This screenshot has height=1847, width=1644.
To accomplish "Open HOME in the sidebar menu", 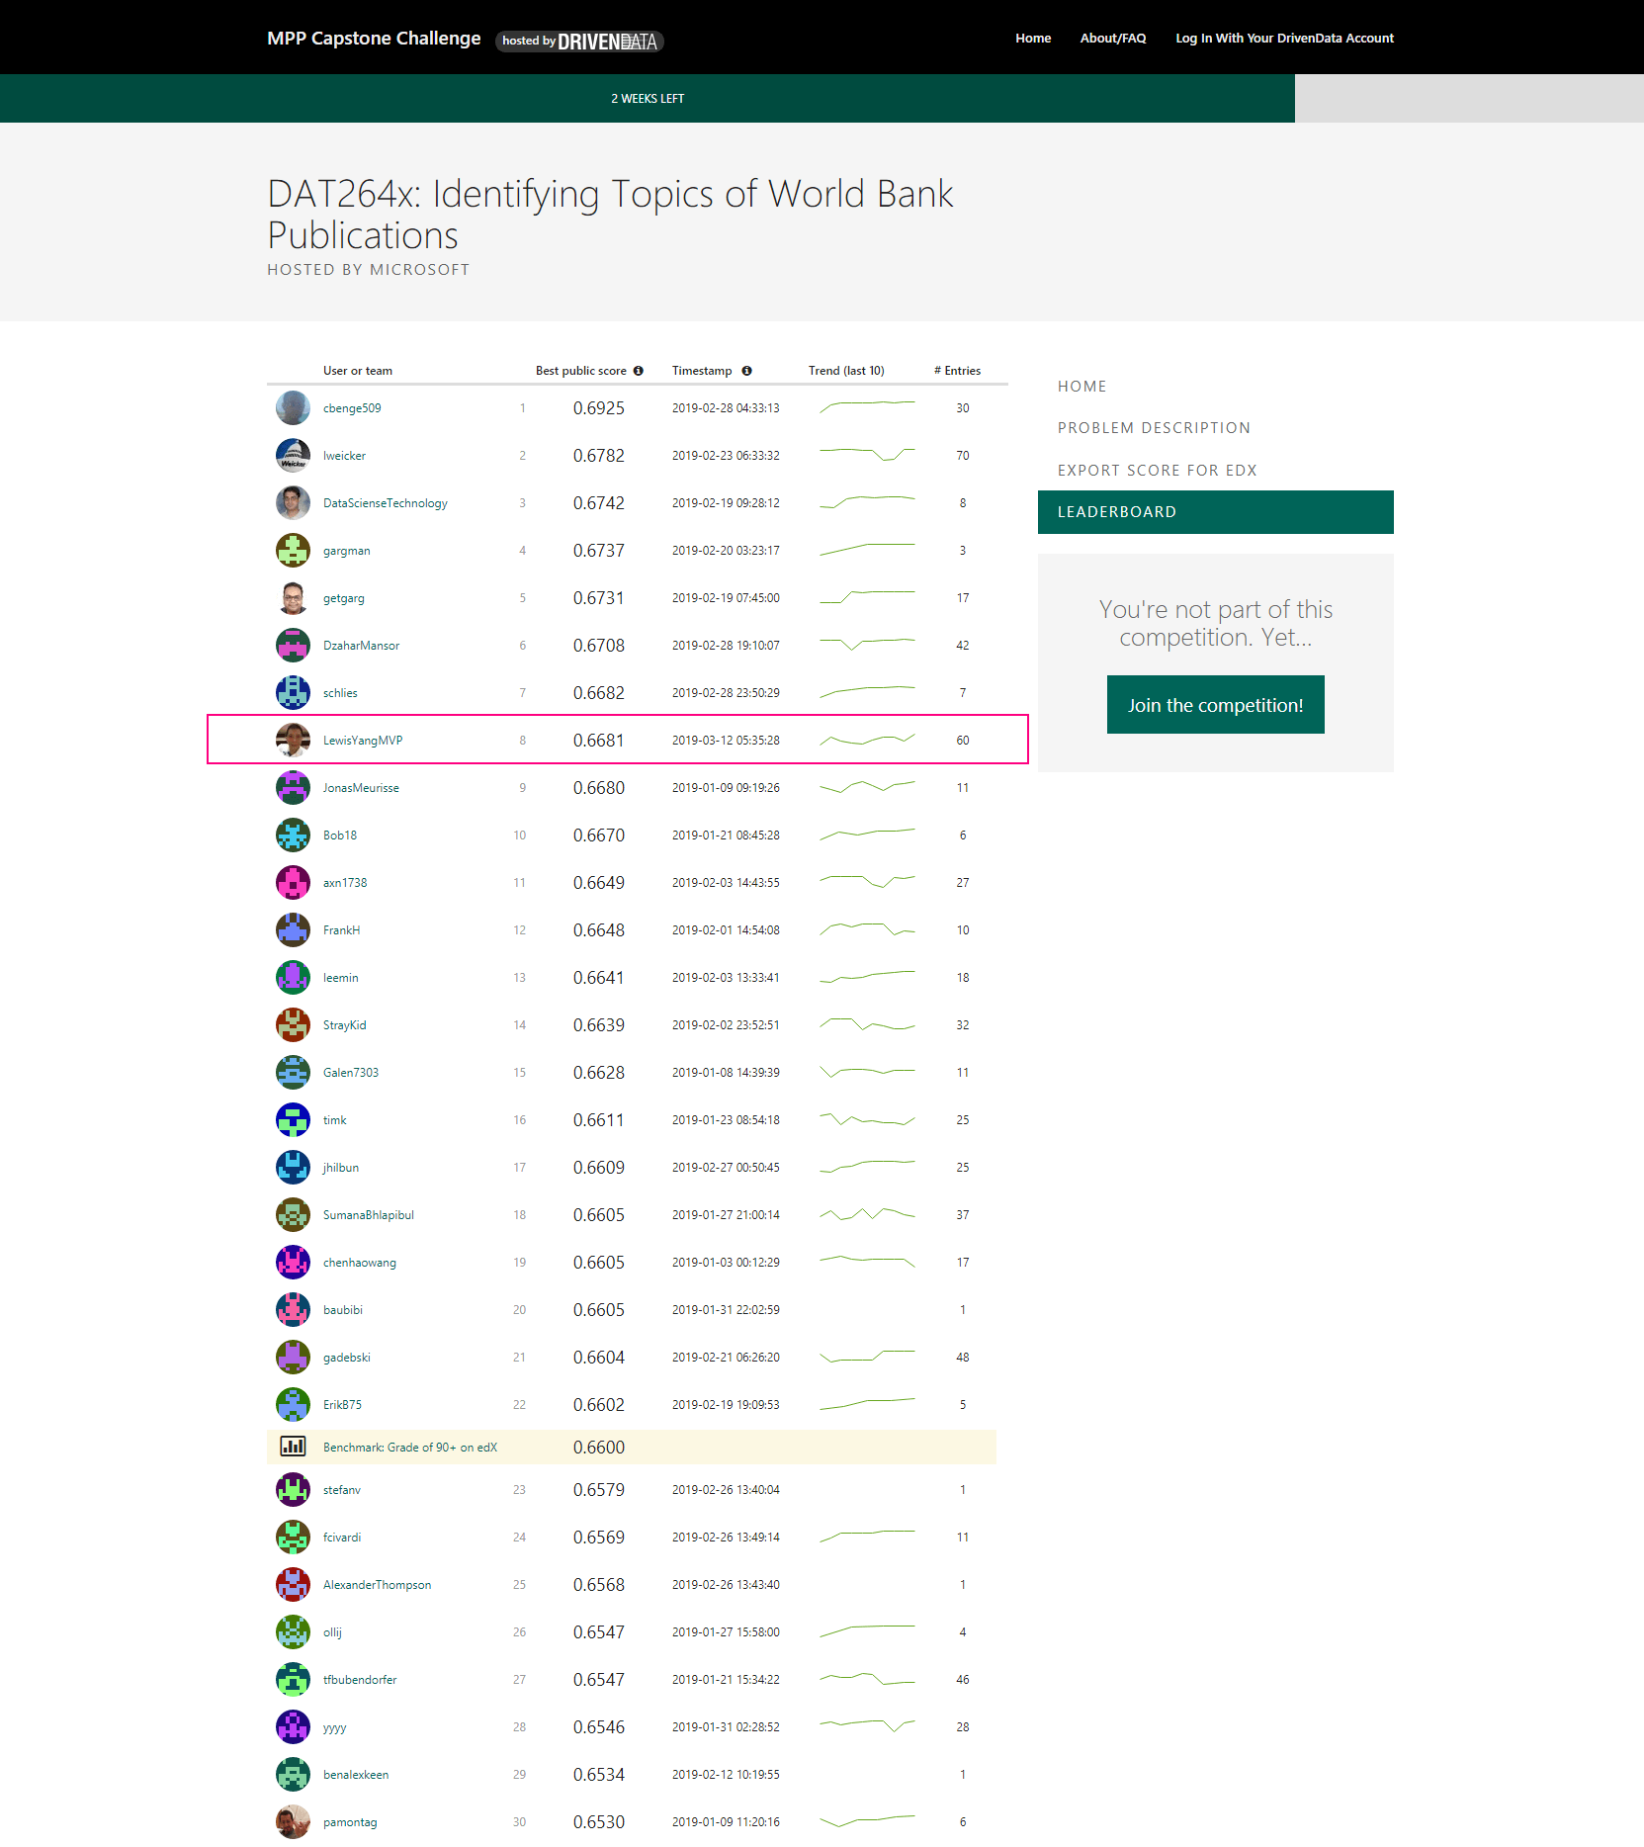I will coord(1082,387).
